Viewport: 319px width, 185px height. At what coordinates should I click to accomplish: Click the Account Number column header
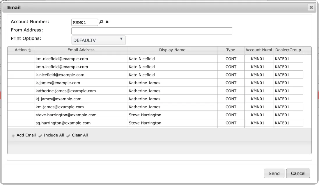[259, 50]
